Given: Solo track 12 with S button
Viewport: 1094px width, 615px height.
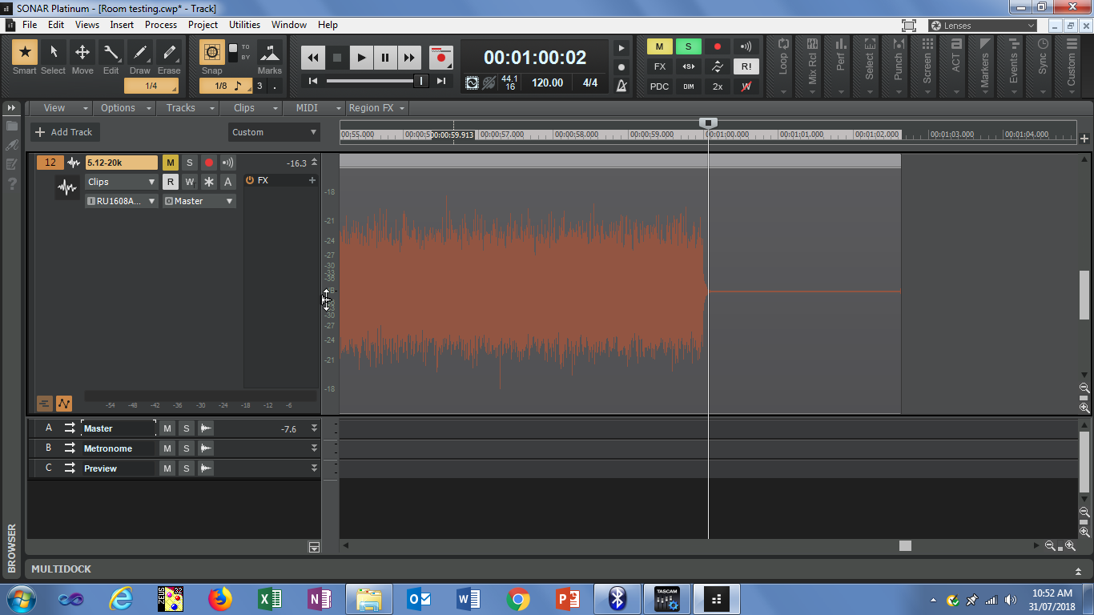Looking at the screenshot, I should pos(189,163).
